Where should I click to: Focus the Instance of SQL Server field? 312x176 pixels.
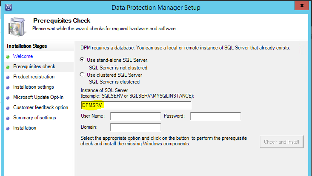coord(136,105)
